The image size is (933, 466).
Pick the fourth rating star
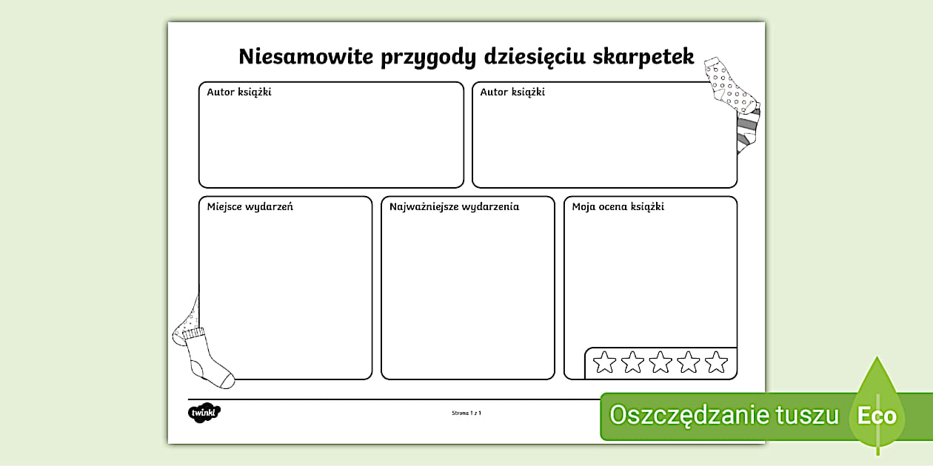pyautogui.click(x=689, y=362)
